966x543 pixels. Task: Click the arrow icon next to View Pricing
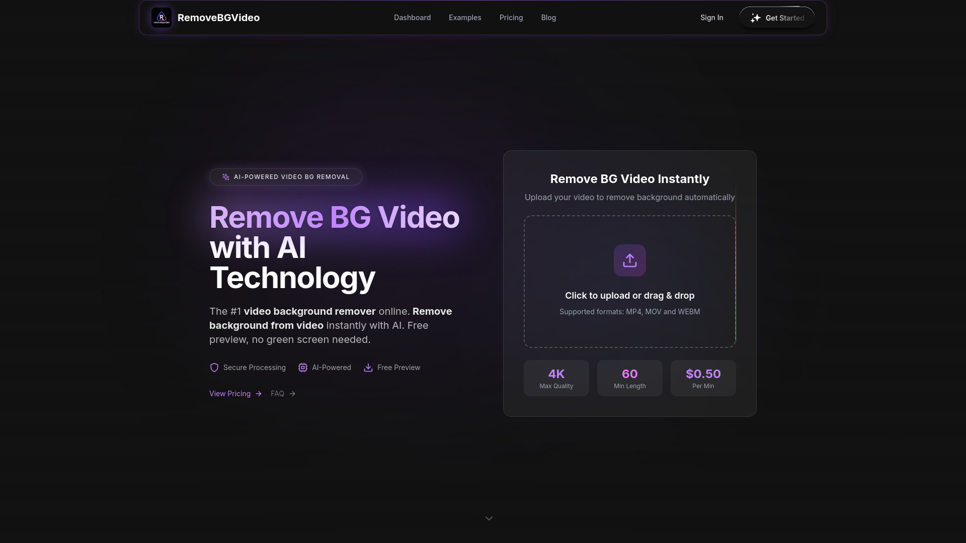pyautogui.click(x=258, y=394)
